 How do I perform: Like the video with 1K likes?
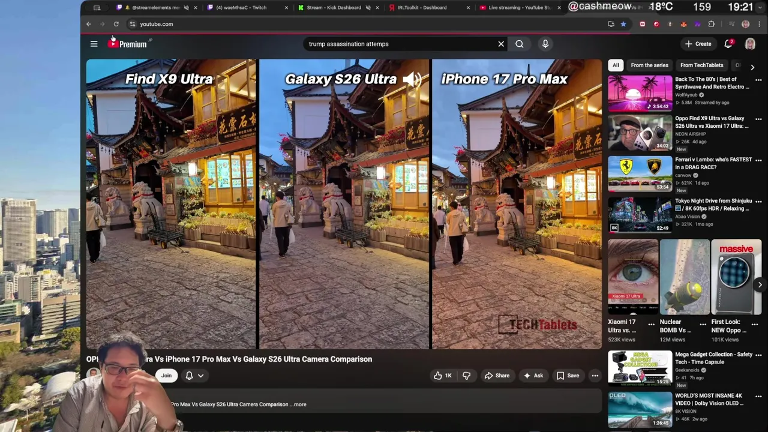[x=443, y=376]
